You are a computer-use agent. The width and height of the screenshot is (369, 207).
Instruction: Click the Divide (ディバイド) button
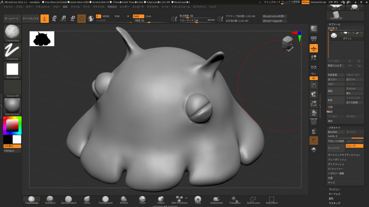pos(336,148)
